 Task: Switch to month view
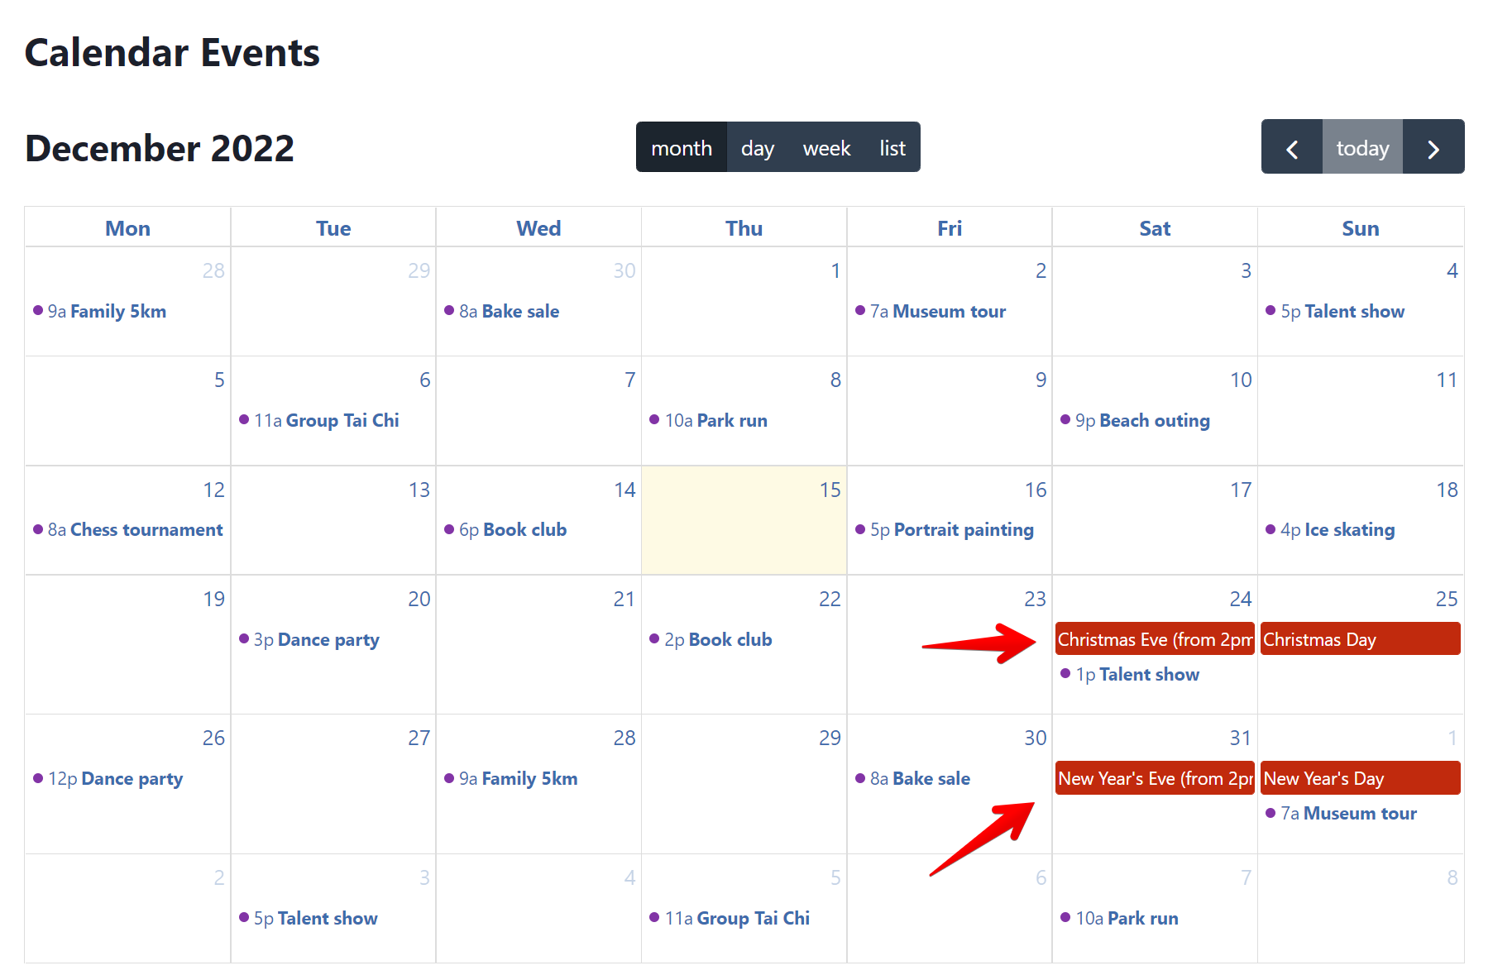pyautogui.click(x=681, y=148)
